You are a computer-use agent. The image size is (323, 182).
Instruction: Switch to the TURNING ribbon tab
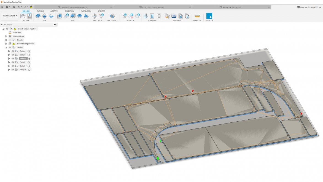40,11
